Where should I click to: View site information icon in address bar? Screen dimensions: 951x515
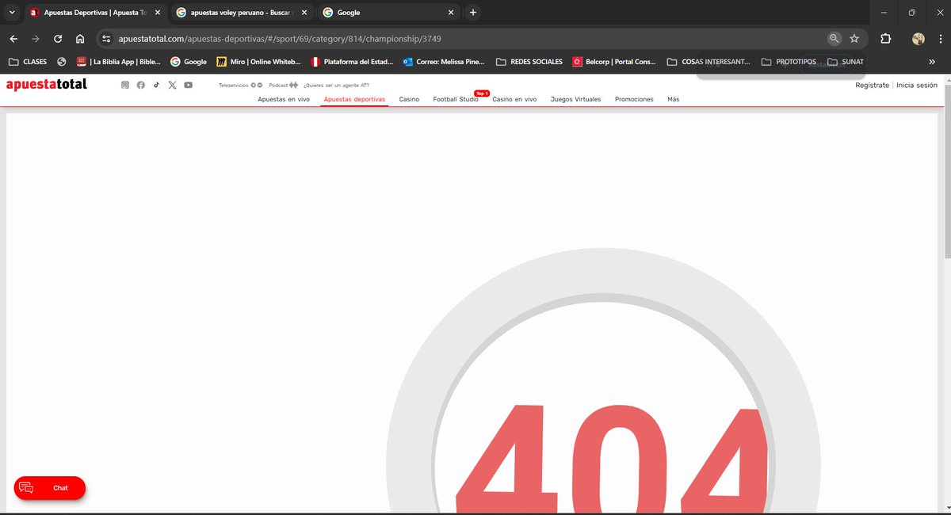pos(106,39)
